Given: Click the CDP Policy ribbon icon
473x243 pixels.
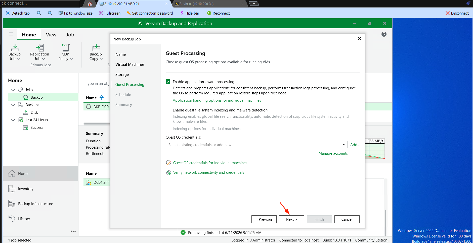Looking at the screenshot, I should (66, 47).
